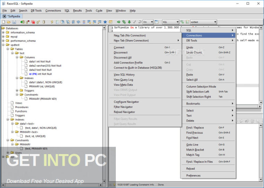Open the Results menu
Viewport: 264px width, 188px height.
pos(77,11)
